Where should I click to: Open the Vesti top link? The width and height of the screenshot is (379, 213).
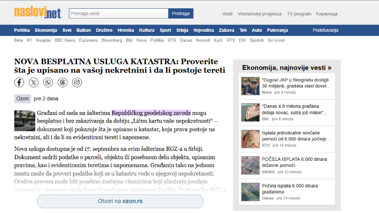(x=227, y=14)
